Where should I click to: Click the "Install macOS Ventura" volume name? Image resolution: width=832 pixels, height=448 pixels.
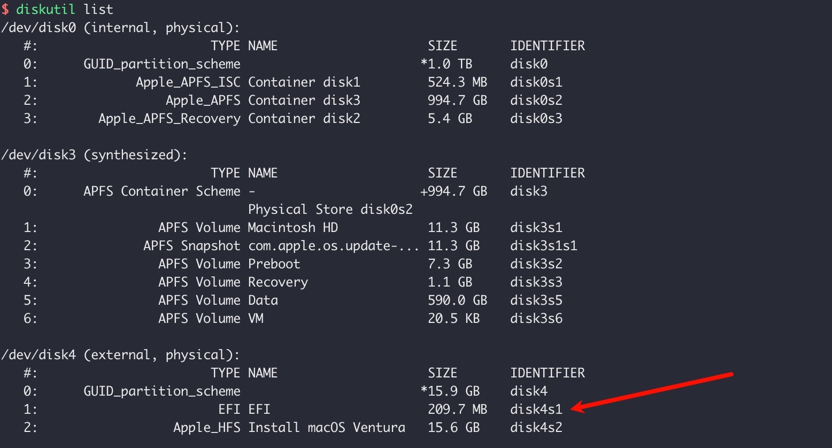click(x=327, y=428)
